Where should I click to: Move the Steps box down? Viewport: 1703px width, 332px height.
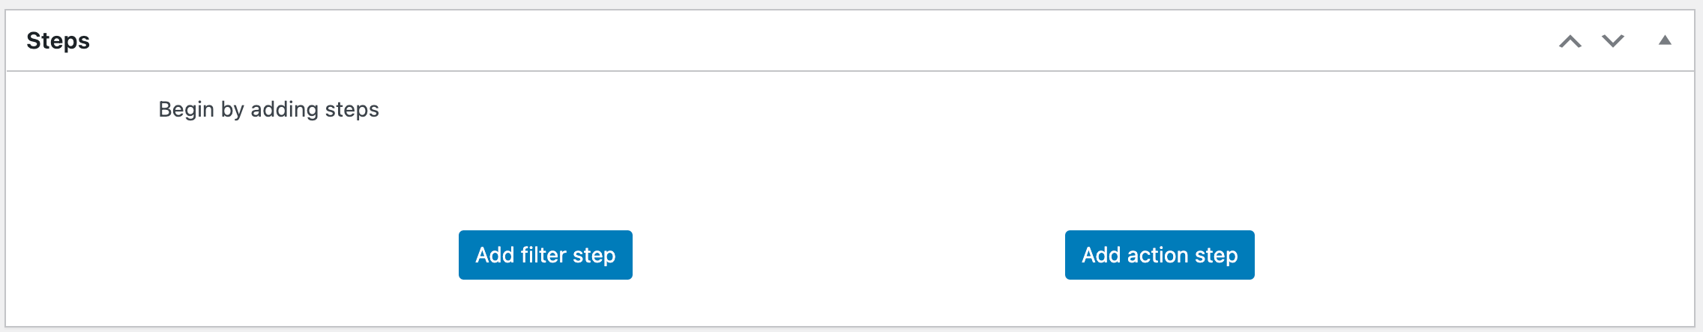click(1613, 41)
